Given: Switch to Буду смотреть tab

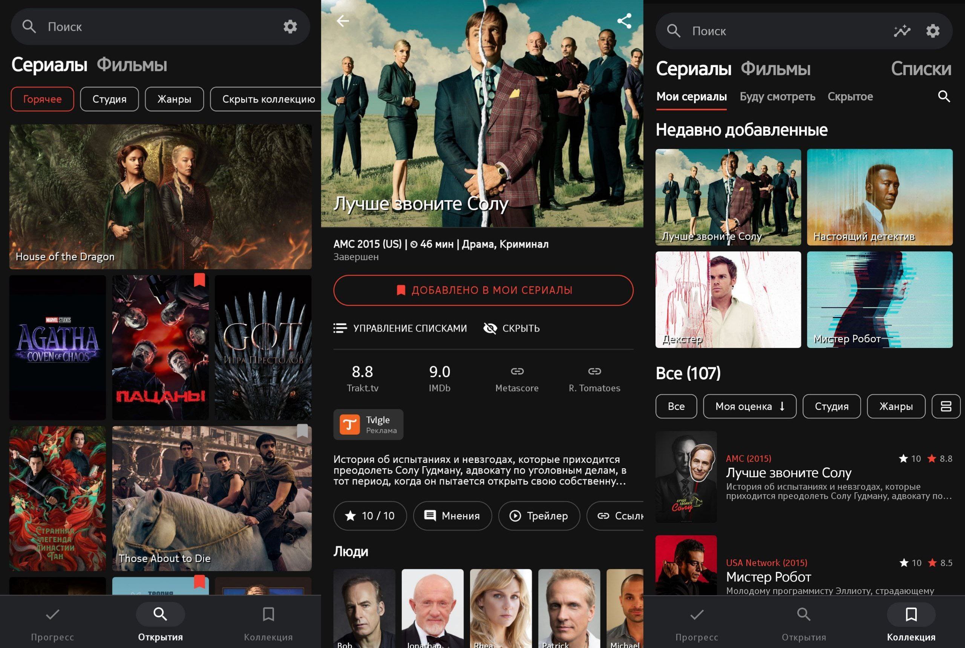Looking at the screenshot, I should 777,97.
